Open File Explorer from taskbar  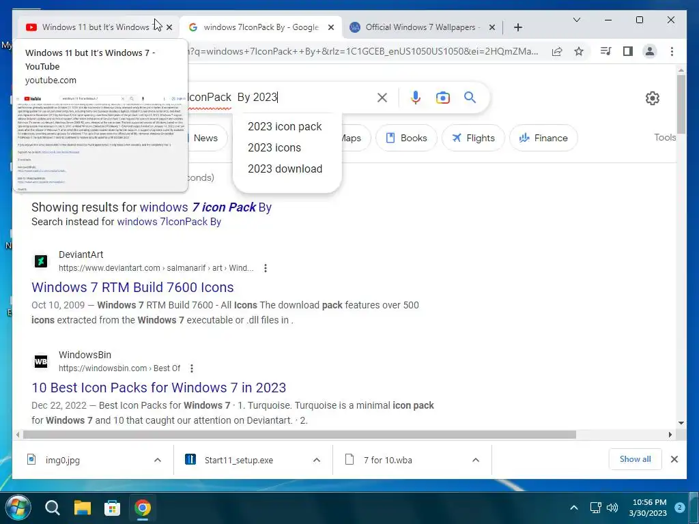click(83, 508)
